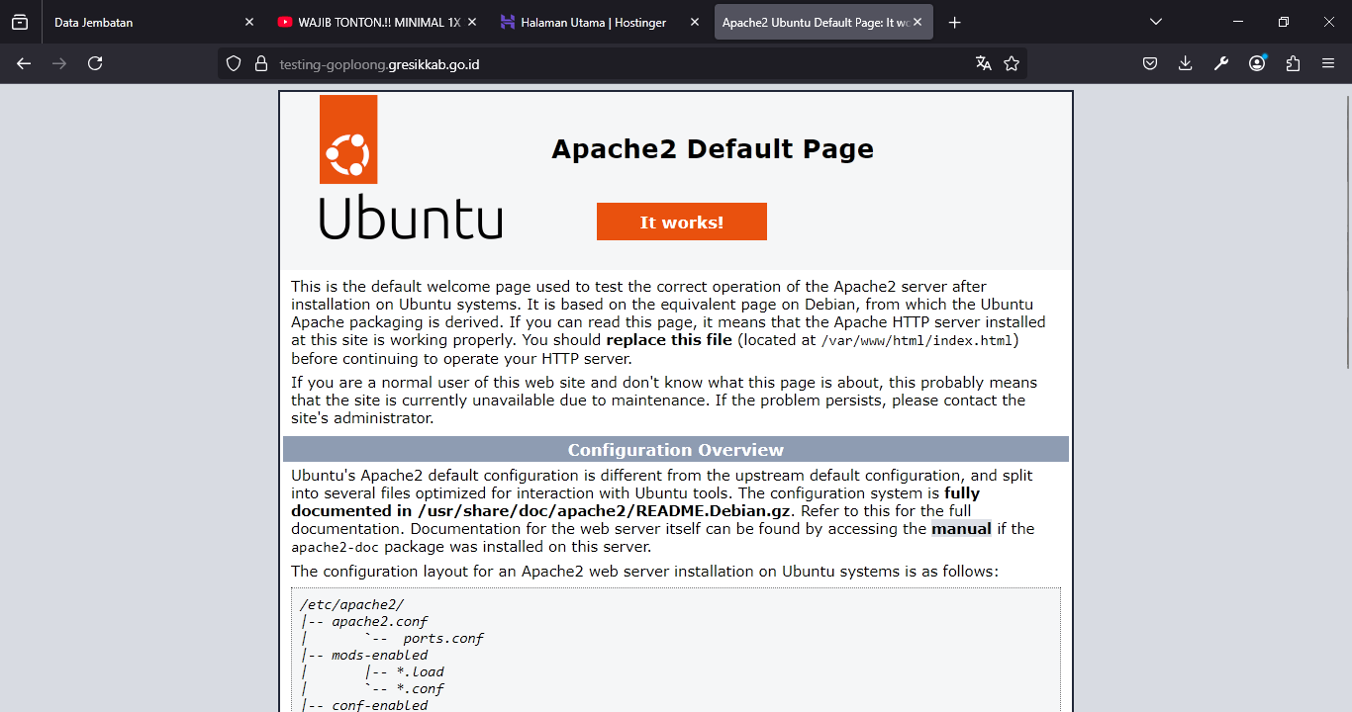
Task: Select the Apache2 Ubuntu Default Page tab
Action: click(x=823, y=22)
